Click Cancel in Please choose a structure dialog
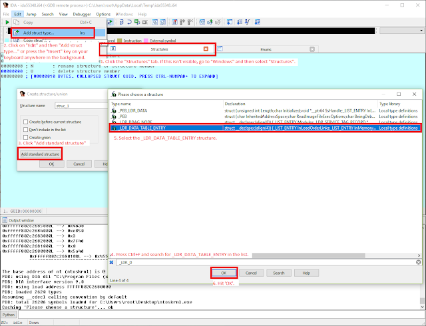 click(x=251, y=273)
